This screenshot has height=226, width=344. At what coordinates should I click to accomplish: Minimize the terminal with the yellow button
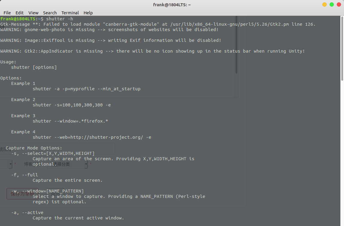pyautogui.click(x=324, y=4)
